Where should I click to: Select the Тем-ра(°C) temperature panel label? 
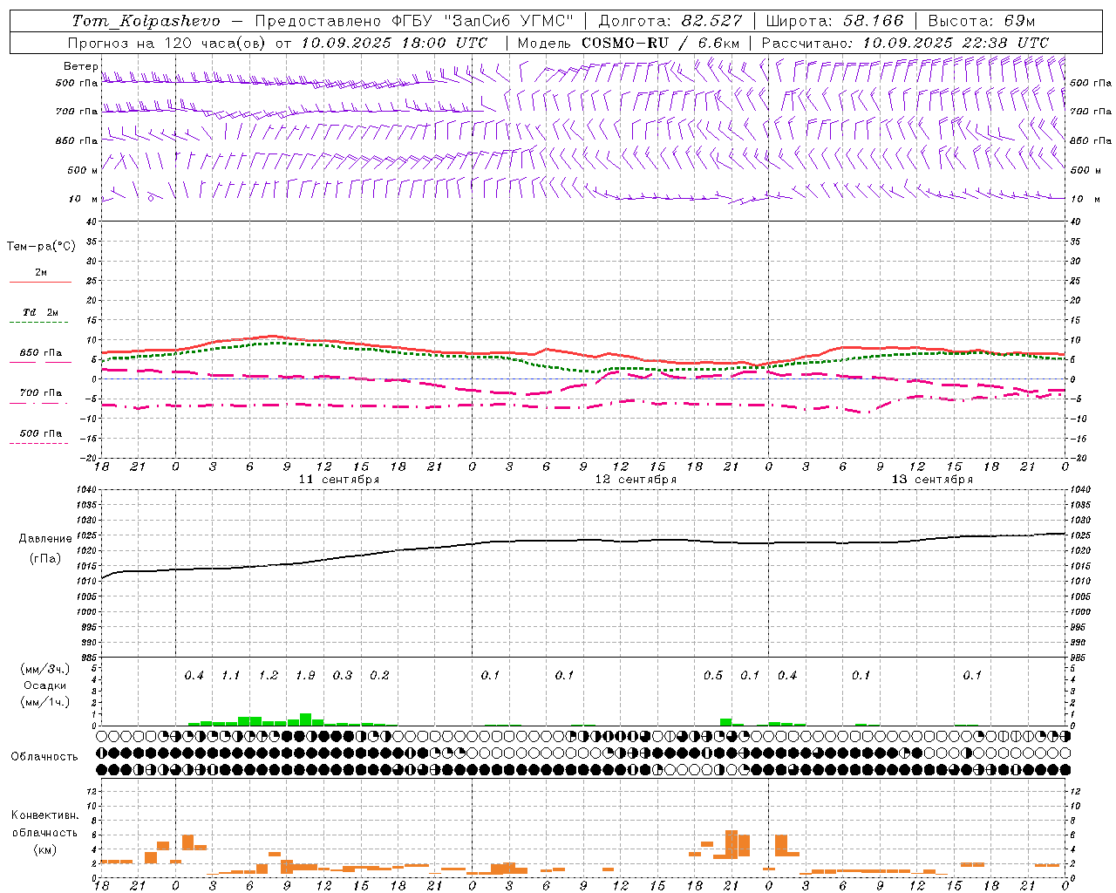41,247
